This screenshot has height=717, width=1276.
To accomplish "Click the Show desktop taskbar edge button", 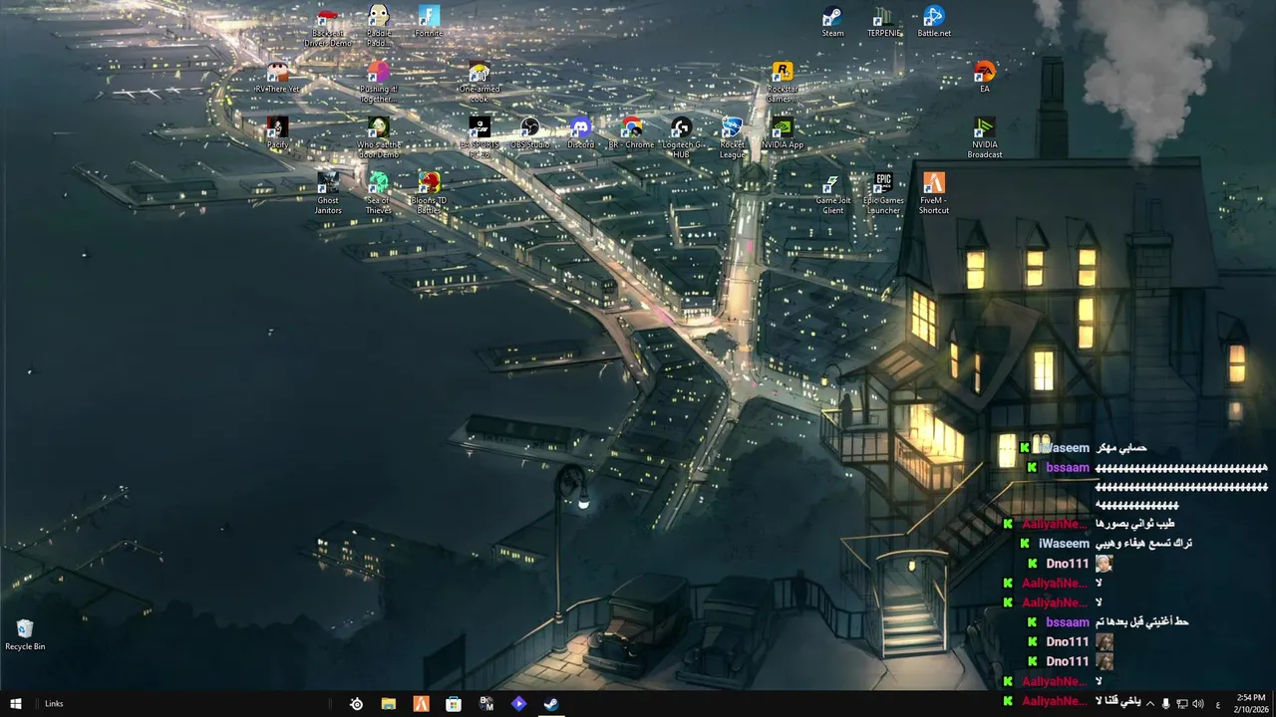I will tap(1273, 704).
